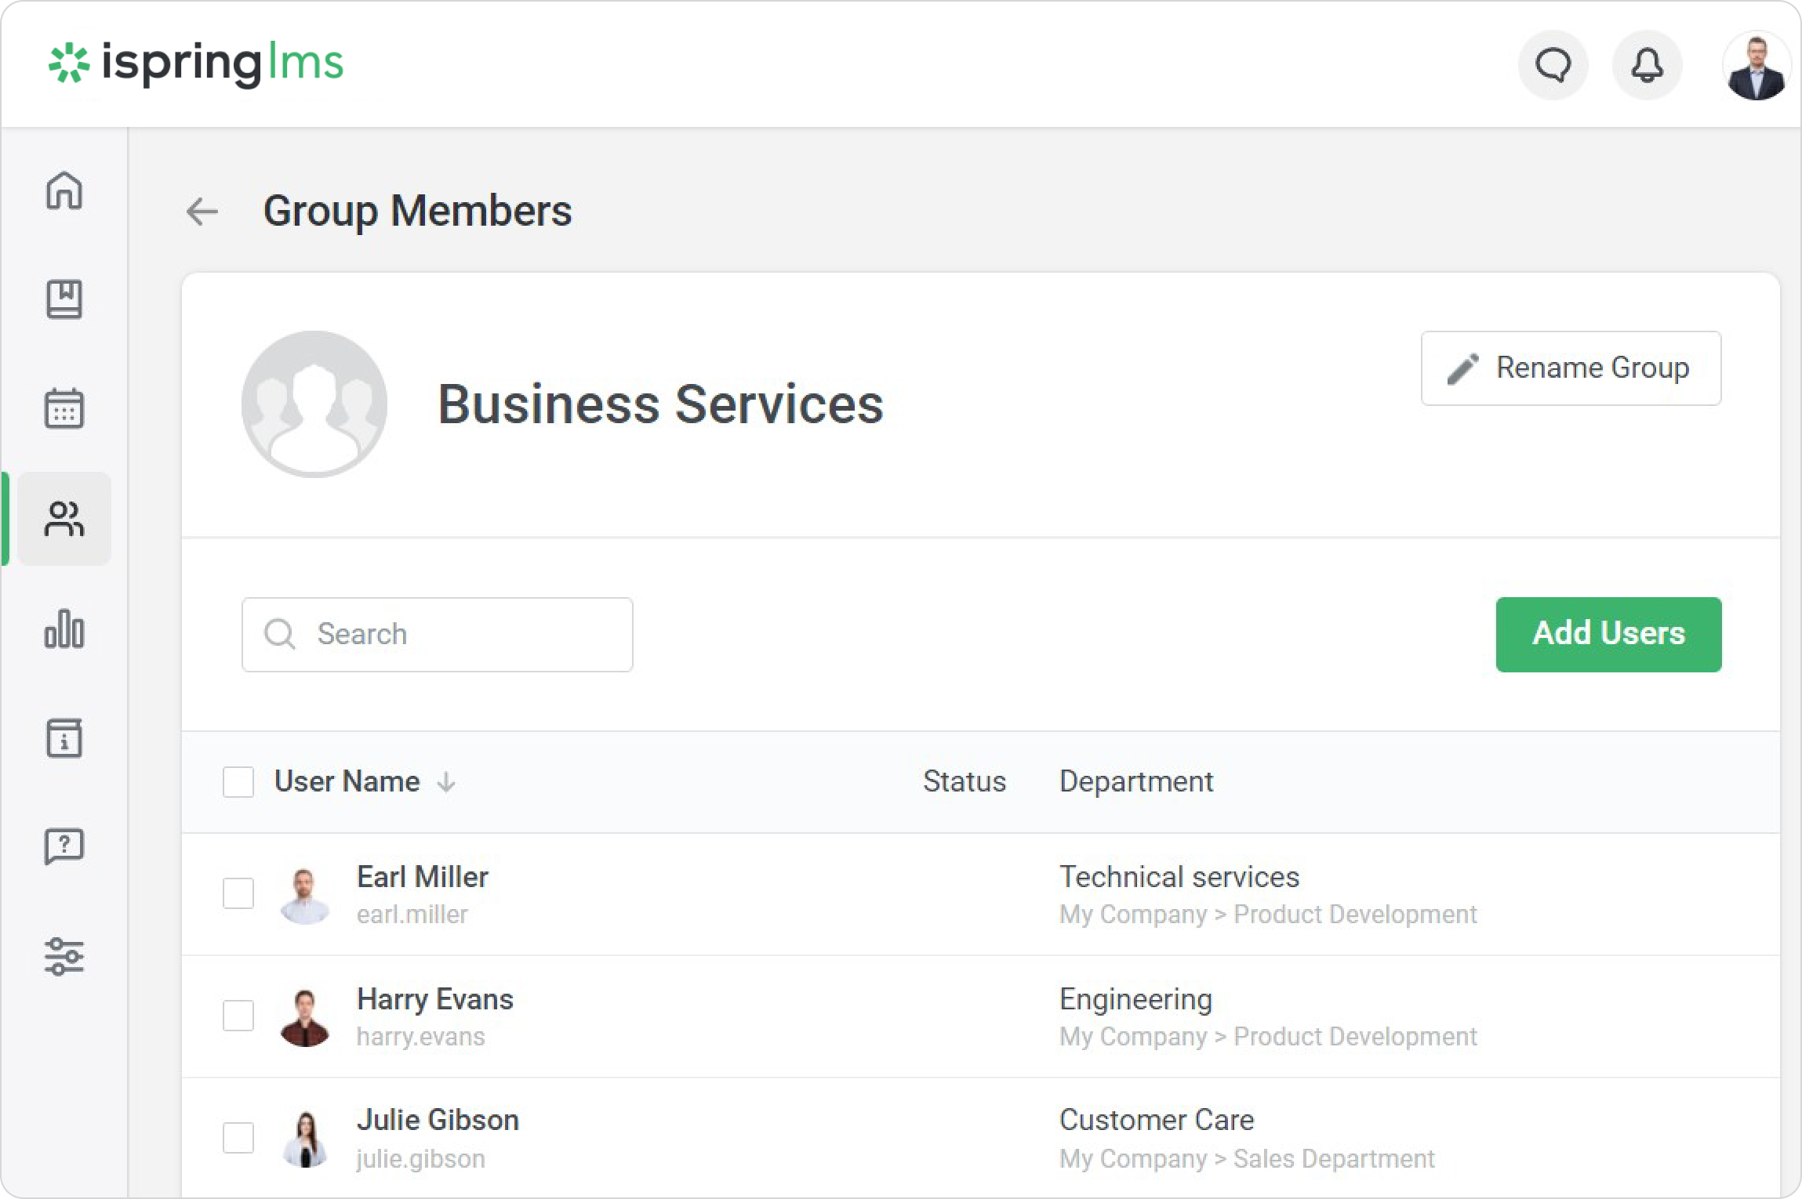Check the box next to Harry Evans
Image resolution: width=1802 pixels, height=1199 pixels.
(x=238, y=1016)
